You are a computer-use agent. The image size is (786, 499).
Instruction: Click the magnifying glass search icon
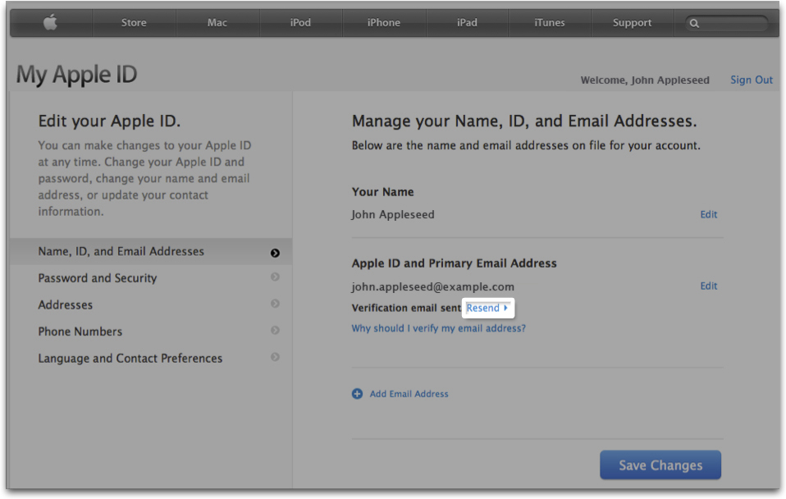[x=697, y=23]
